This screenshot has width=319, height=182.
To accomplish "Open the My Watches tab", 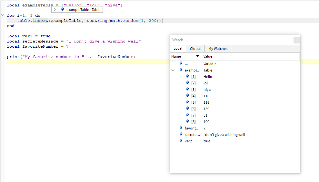I will [x=218, y=49].
